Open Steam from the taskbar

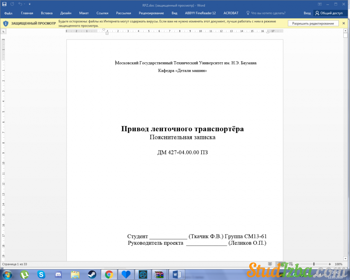pos(92,274)
